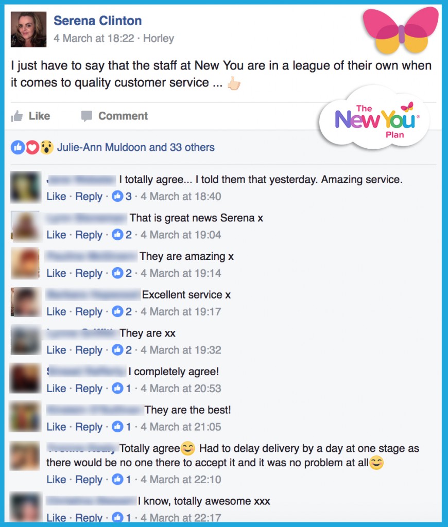The width and height of the screenshot is (448, 527).
Task: Click the red heart love reaction icon
Action: [x=32, y=147]
